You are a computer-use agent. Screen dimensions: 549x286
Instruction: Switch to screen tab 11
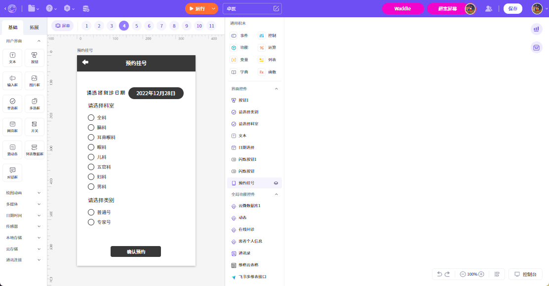tap(211, 26)
